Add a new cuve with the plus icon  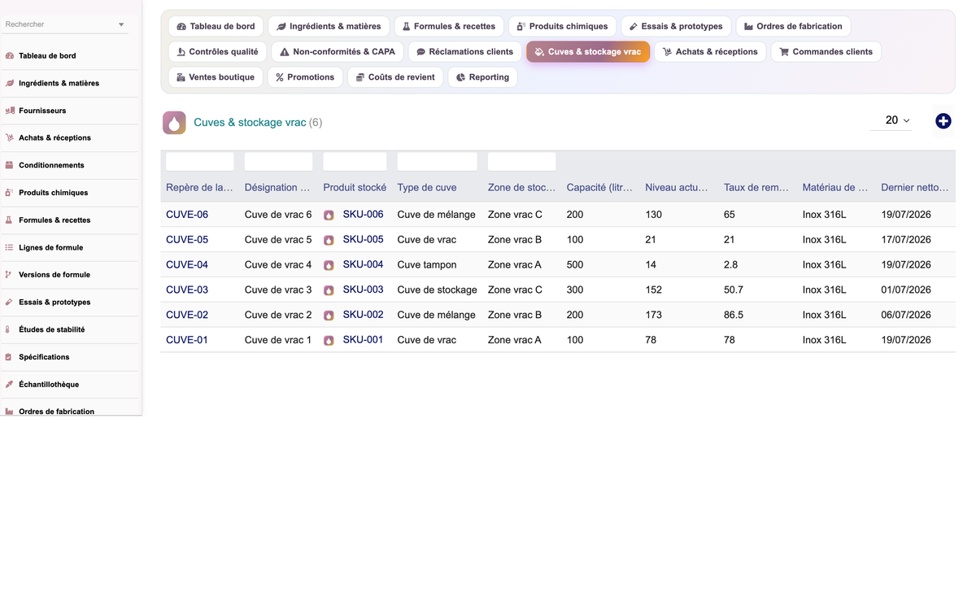click(x=943, y=121)
